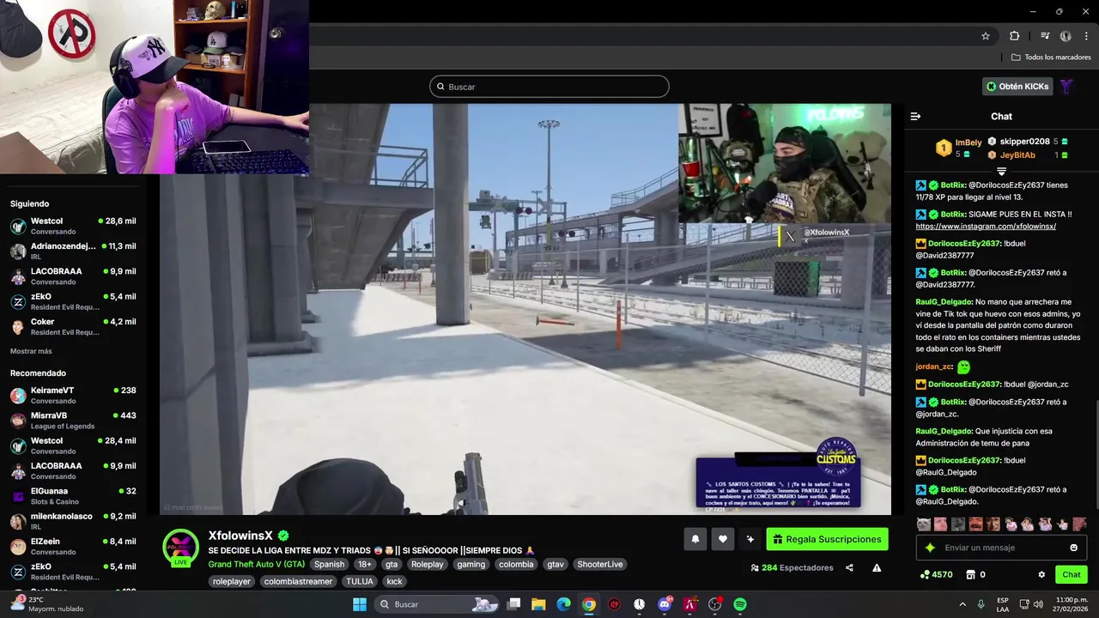Open the Chrome three-dot menu
The height and width of the screenshot is (618, 1099).
[x=1085, y=36]
